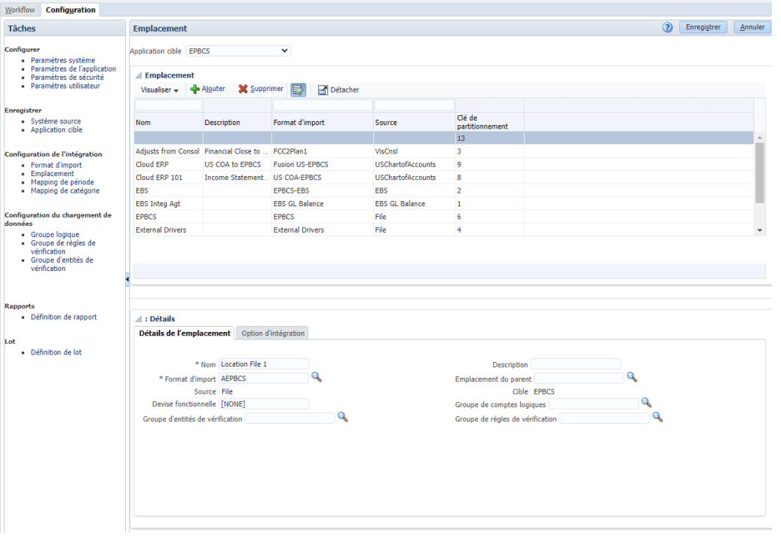The width and height of the screenshot is (781, 548).
Task: Search icon next to Format d'import field
Action: pyautogui.click(x=317, y=377)
